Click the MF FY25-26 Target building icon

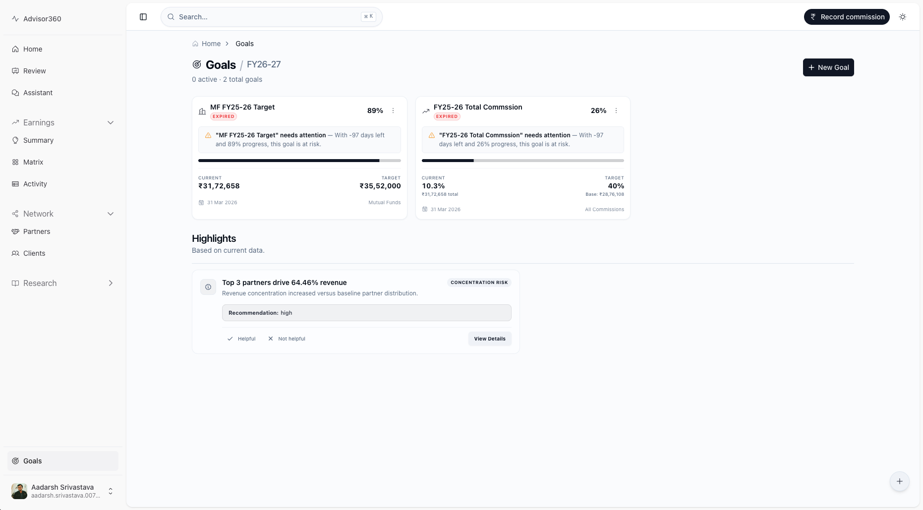coord(202,112)
